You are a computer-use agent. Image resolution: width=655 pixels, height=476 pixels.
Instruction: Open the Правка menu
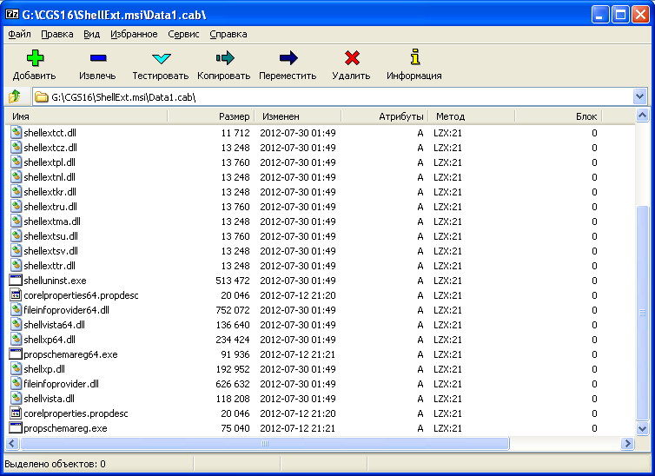[x=57, y=34]
